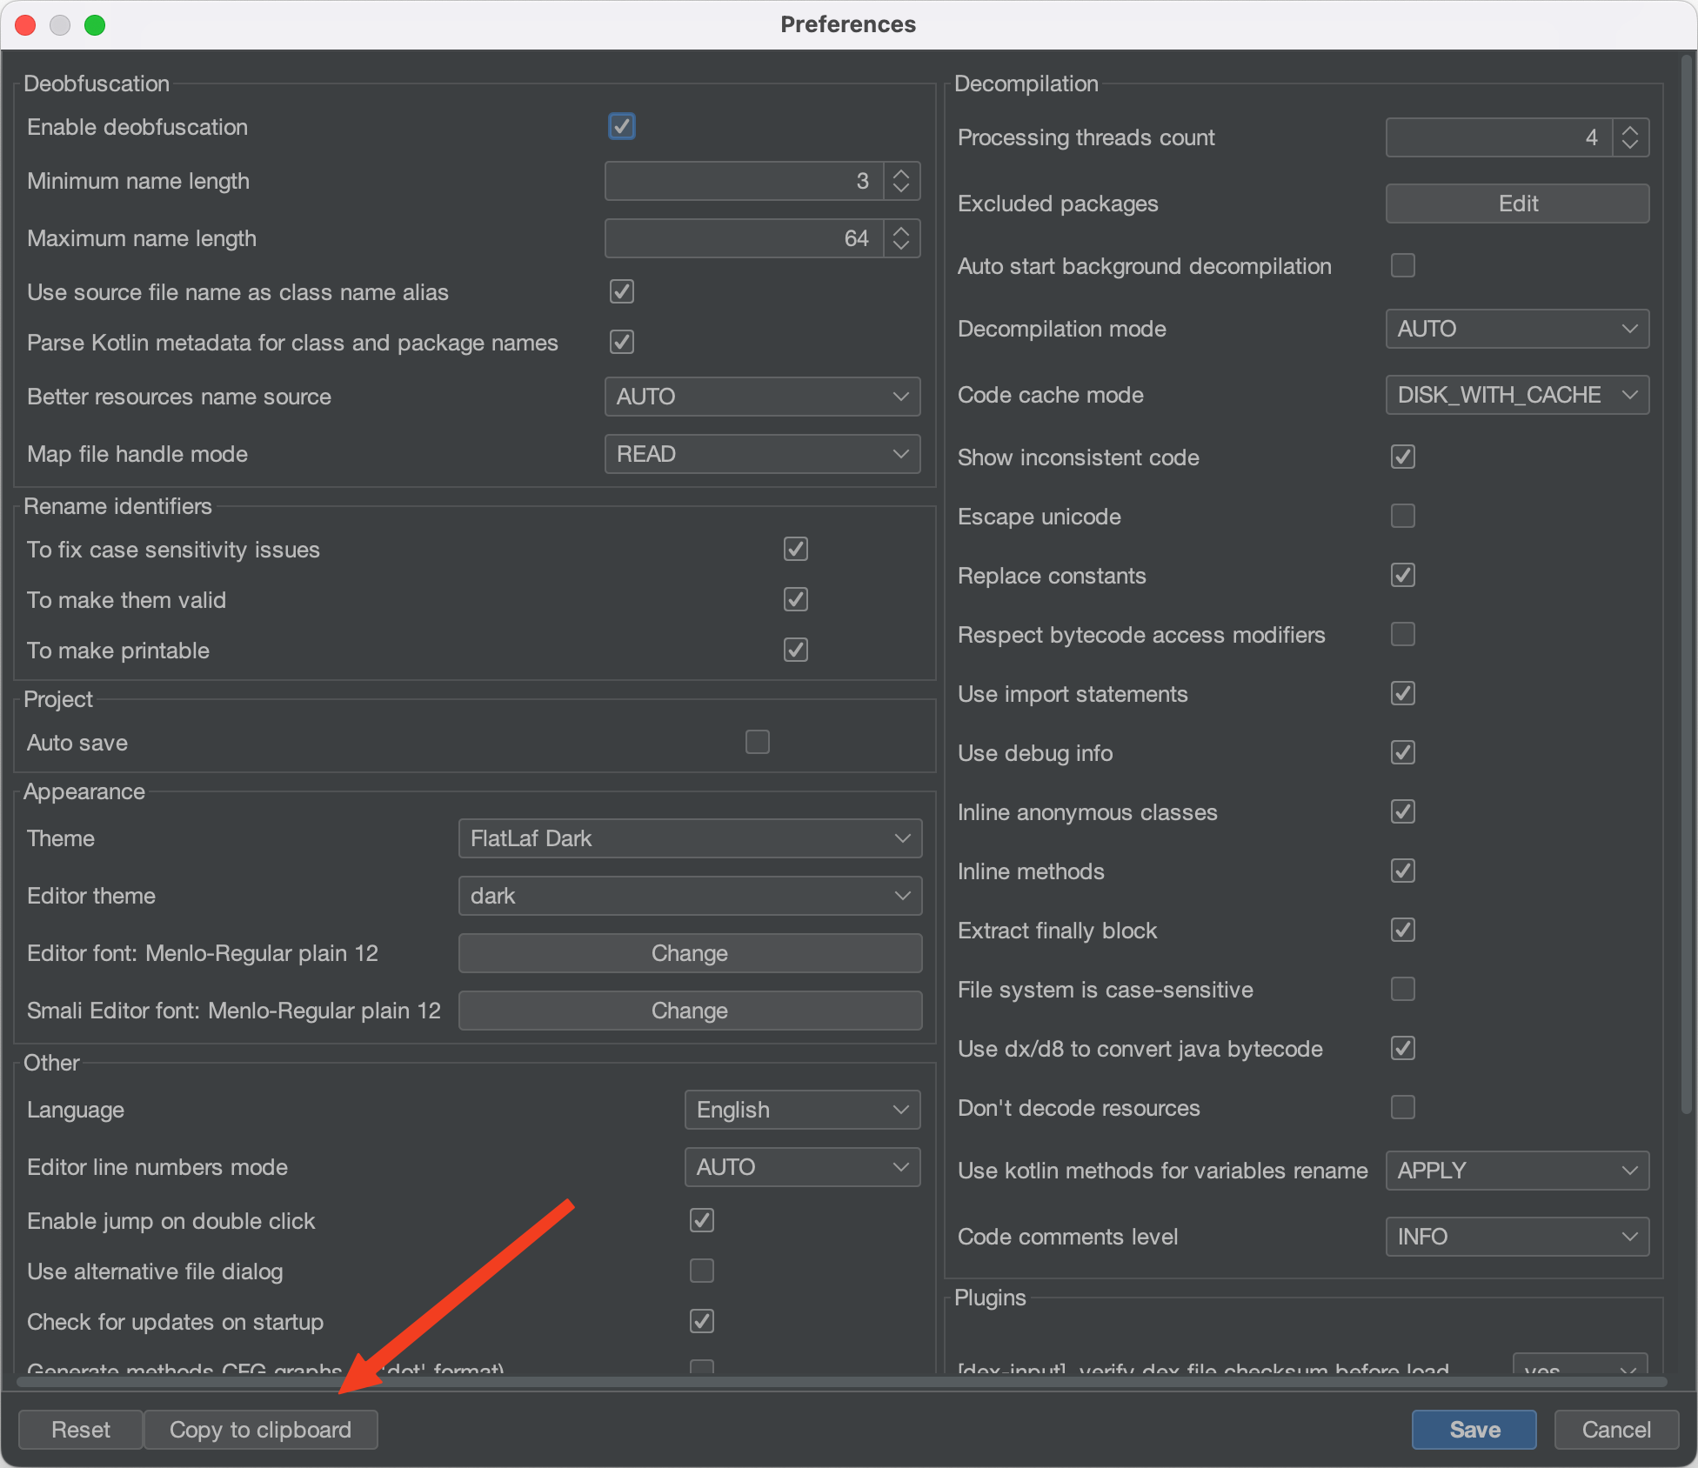Increase the Processing threads count
The image size is (1698, 1468).
pos(1630,130)
